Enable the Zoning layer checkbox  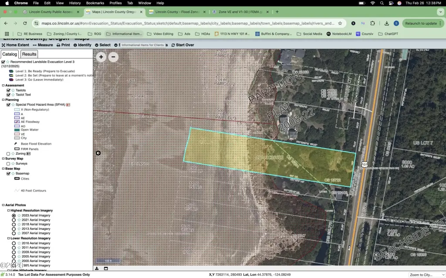tap(8, 154)
